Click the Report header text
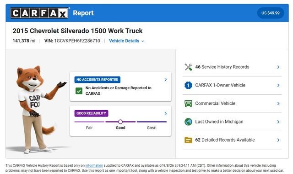 (x=83, y=13)
